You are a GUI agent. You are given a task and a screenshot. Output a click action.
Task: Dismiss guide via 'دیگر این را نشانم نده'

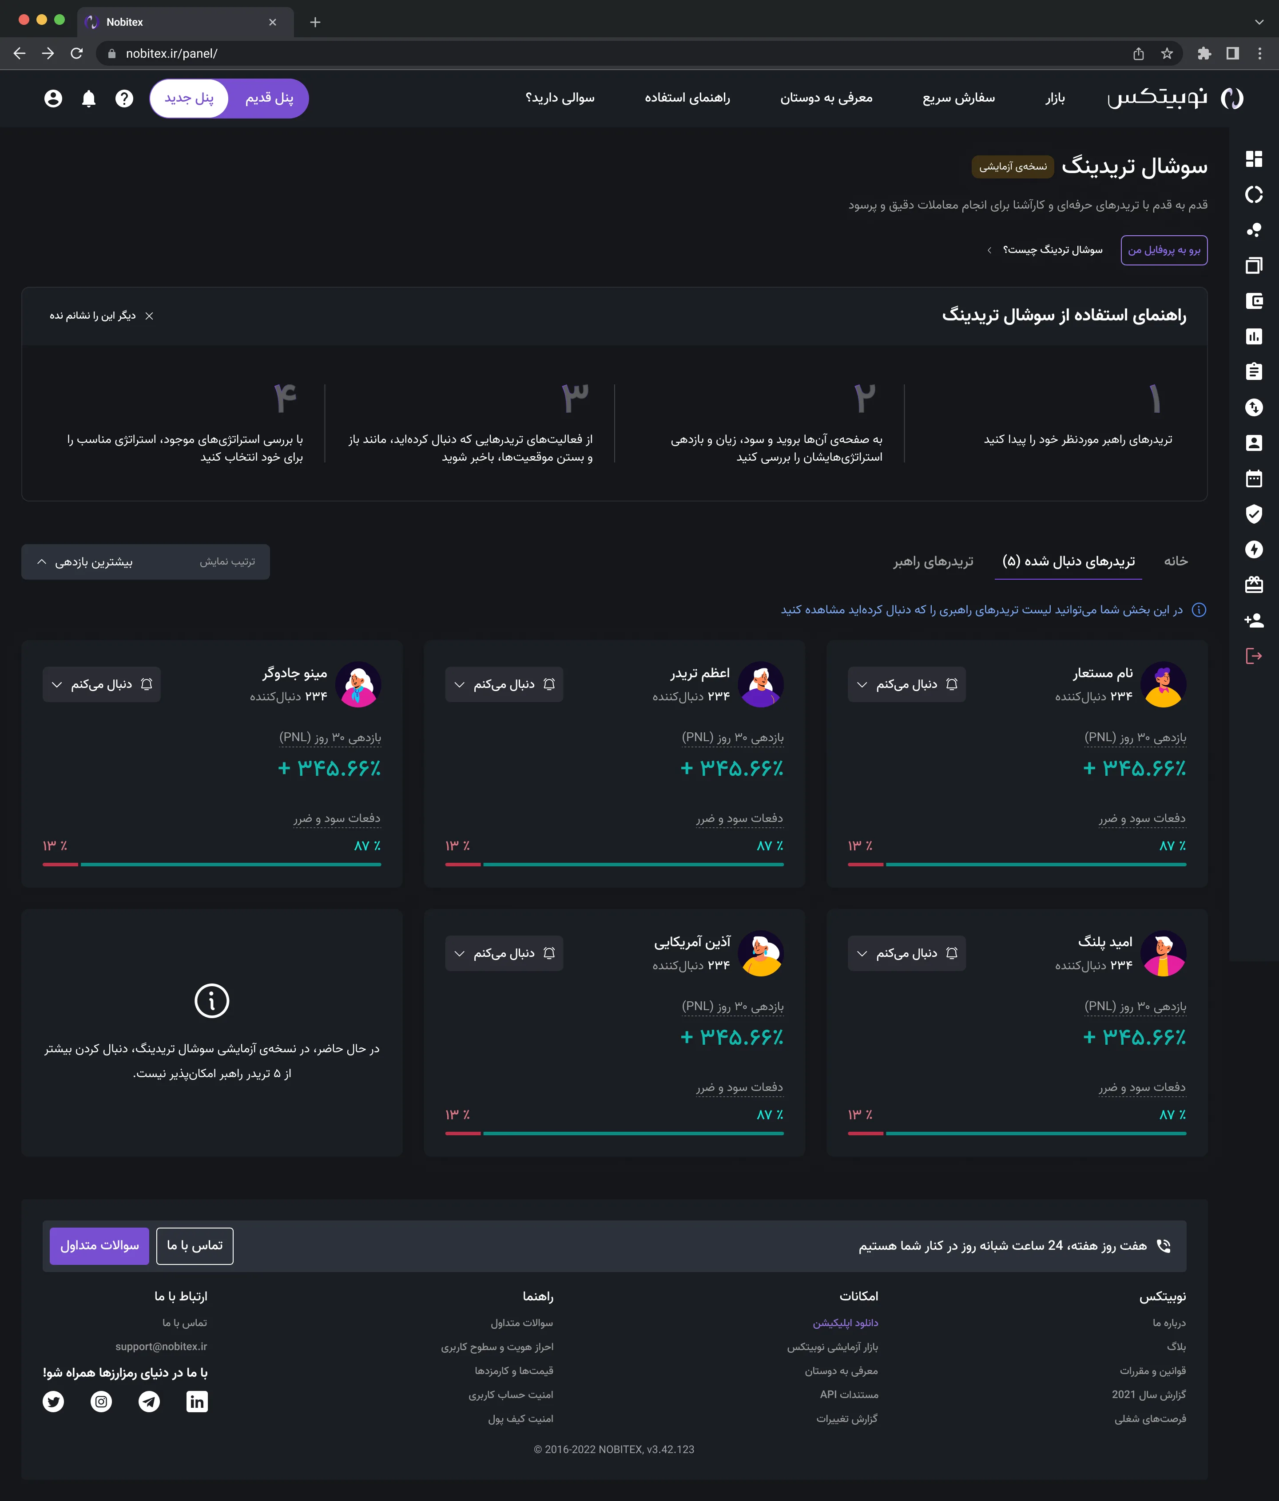101,316
